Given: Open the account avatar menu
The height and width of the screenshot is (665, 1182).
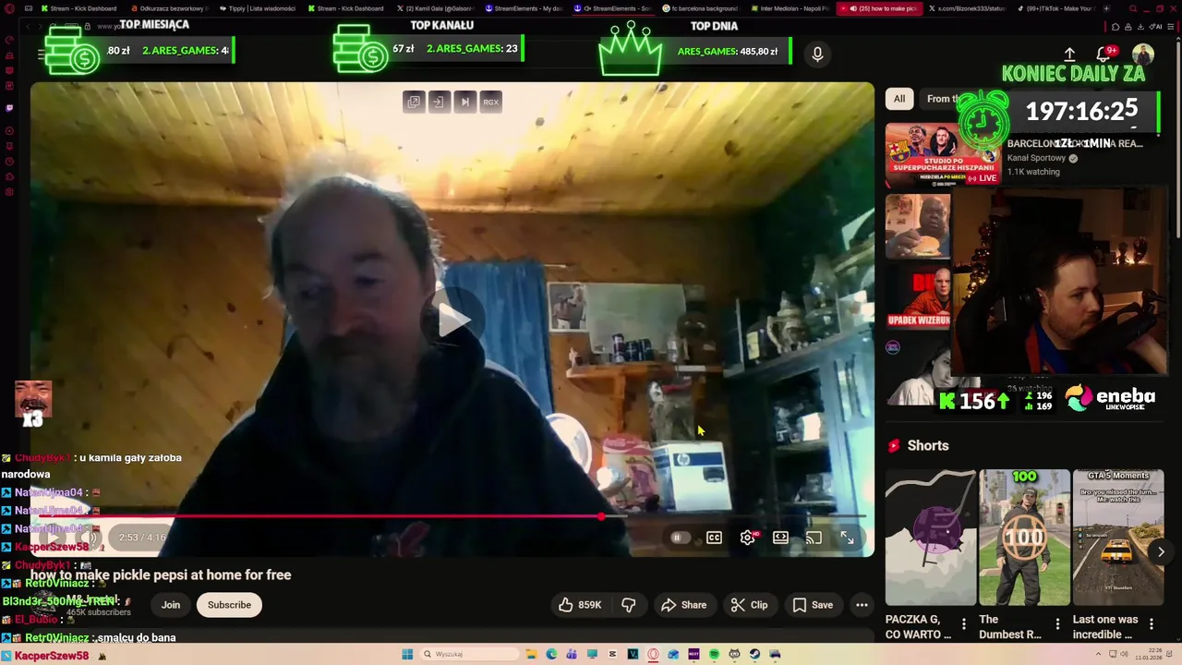Looking at the screenshot, I should pos(1143,54).
